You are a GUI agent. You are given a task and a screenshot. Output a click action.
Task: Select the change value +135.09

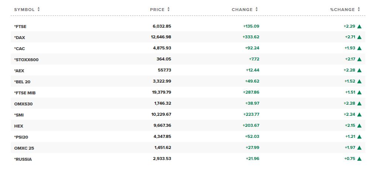[x=251, y=26]
